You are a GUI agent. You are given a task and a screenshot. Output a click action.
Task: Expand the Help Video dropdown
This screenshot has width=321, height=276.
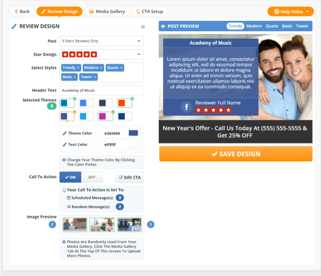(x=307, y=12)
